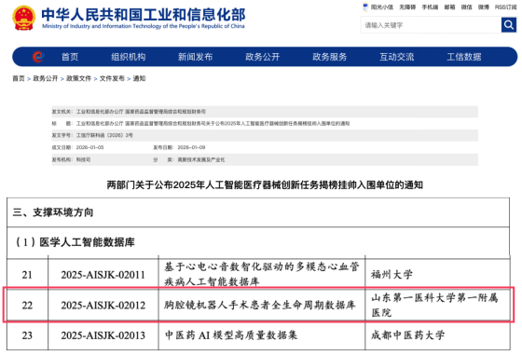The height and width of the screenshot is (355, 522).
Task: Click the 发布日期 2026-01-09 value
Action: [x=191, y=147]
